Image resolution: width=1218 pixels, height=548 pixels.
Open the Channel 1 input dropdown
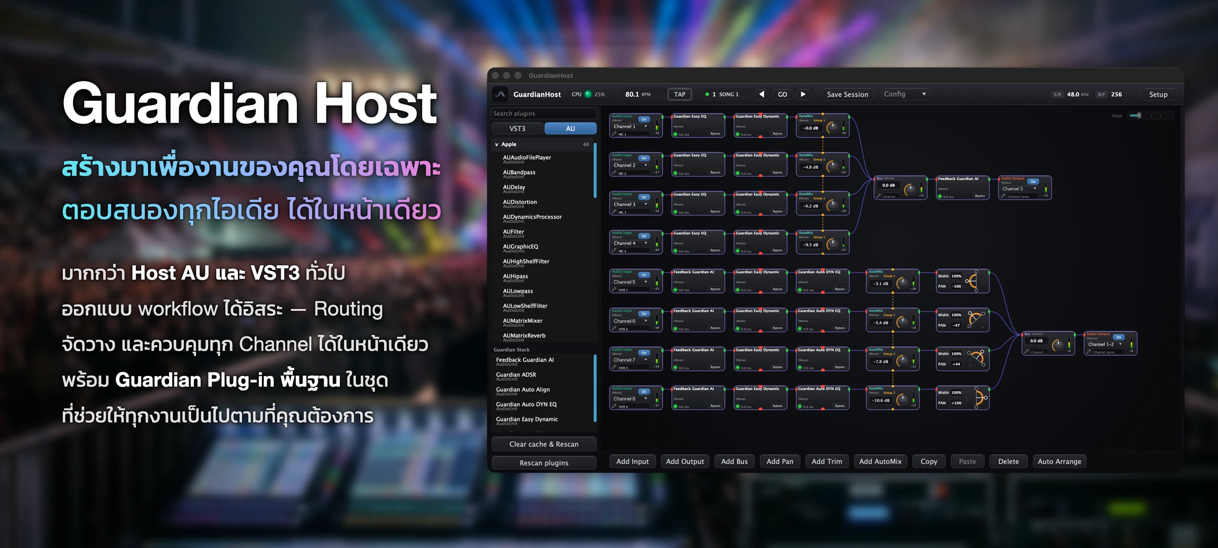tap(630, 127)
